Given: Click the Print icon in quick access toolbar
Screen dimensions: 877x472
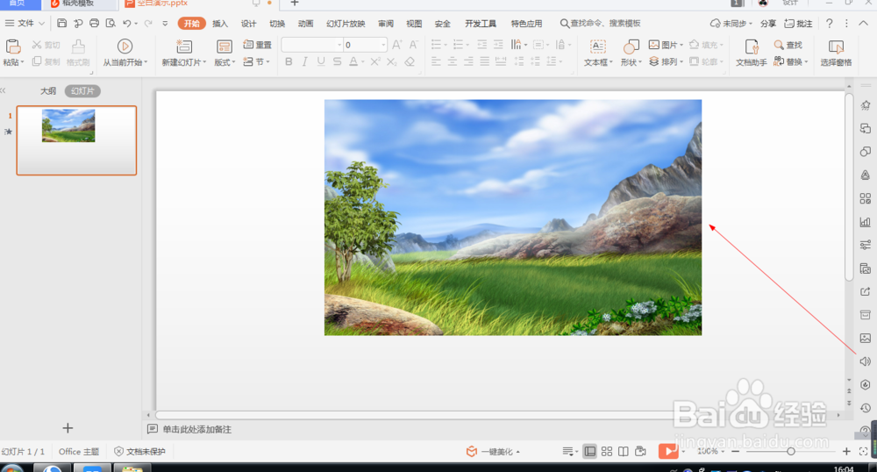Looking at the screenshot, I should click(x=95, y=24).
